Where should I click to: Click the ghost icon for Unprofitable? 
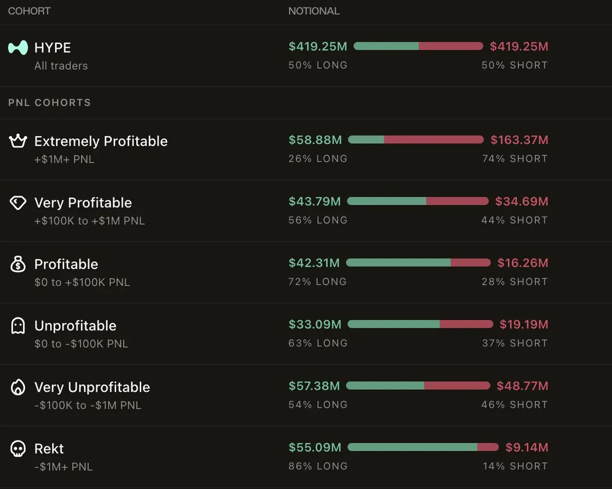[x=18, y=326]
